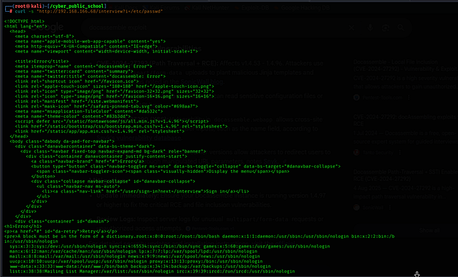Viewport: 458px width, 277px height.
Task: Open the three-dot menu beside Pentest-Tools.com
Action: pos(409,98)
